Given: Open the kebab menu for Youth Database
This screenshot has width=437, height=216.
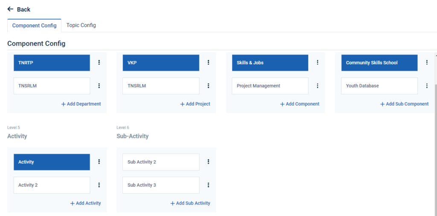Looking at the screenshot, I should click(427, 86).
